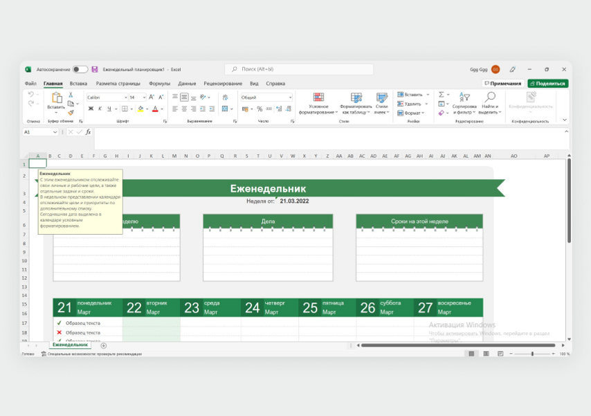Viewport: 591px width, 416px height.
Task: Toggle the Автосохранение switch
Action: [x=80, y=69]
